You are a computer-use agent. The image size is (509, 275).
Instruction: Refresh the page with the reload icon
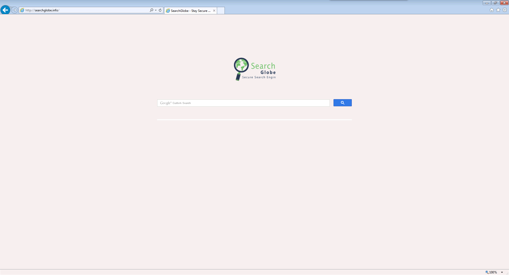[160, 10]
